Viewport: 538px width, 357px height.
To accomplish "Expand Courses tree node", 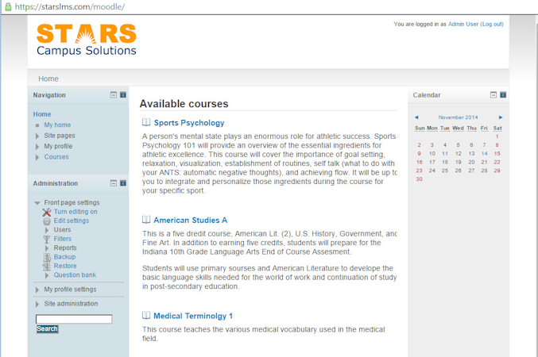I will coord(37,157).
